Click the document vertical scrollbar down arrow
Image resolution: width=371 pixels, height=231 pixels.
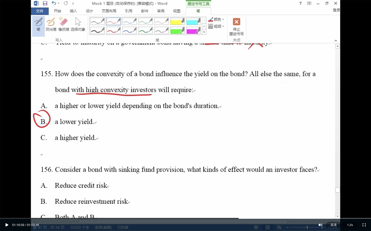(337, 216)
